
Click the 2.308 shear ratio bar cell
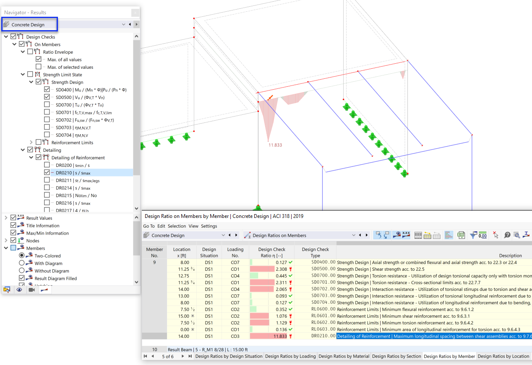[271, 269]
